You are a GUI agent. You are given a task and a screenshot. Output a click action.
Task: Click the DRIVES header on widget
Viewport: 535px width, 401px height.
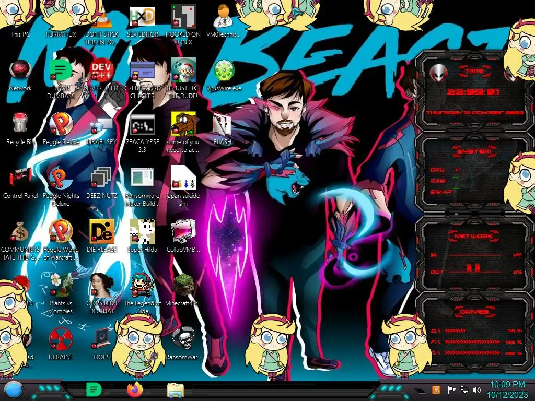coord(473,312)
